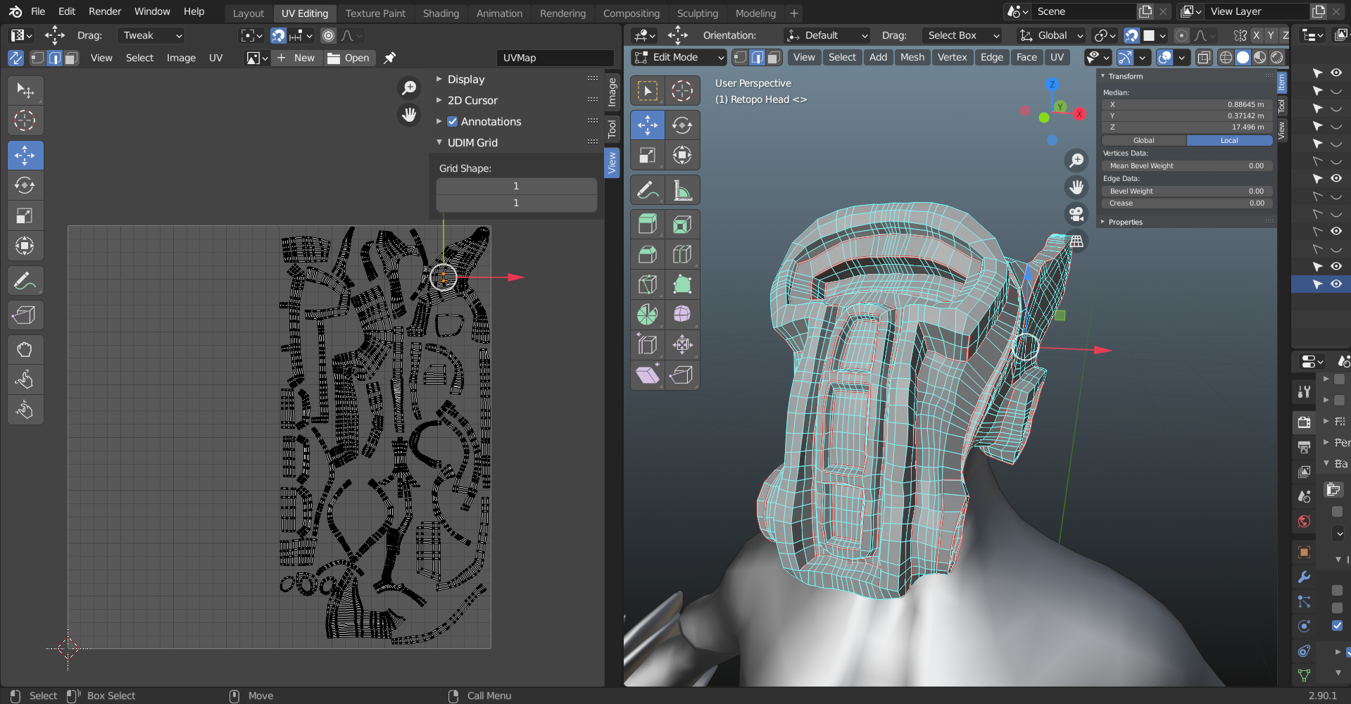Image resolution: width=1351 pixels, height=704 pixels.
Task: Select the Annotate tool in UV editor toolbar
Action: click(25, 282)
